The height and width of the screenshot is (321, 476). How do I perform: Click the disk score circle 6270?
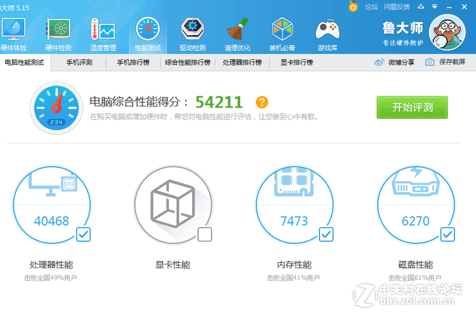click(416, 205)
